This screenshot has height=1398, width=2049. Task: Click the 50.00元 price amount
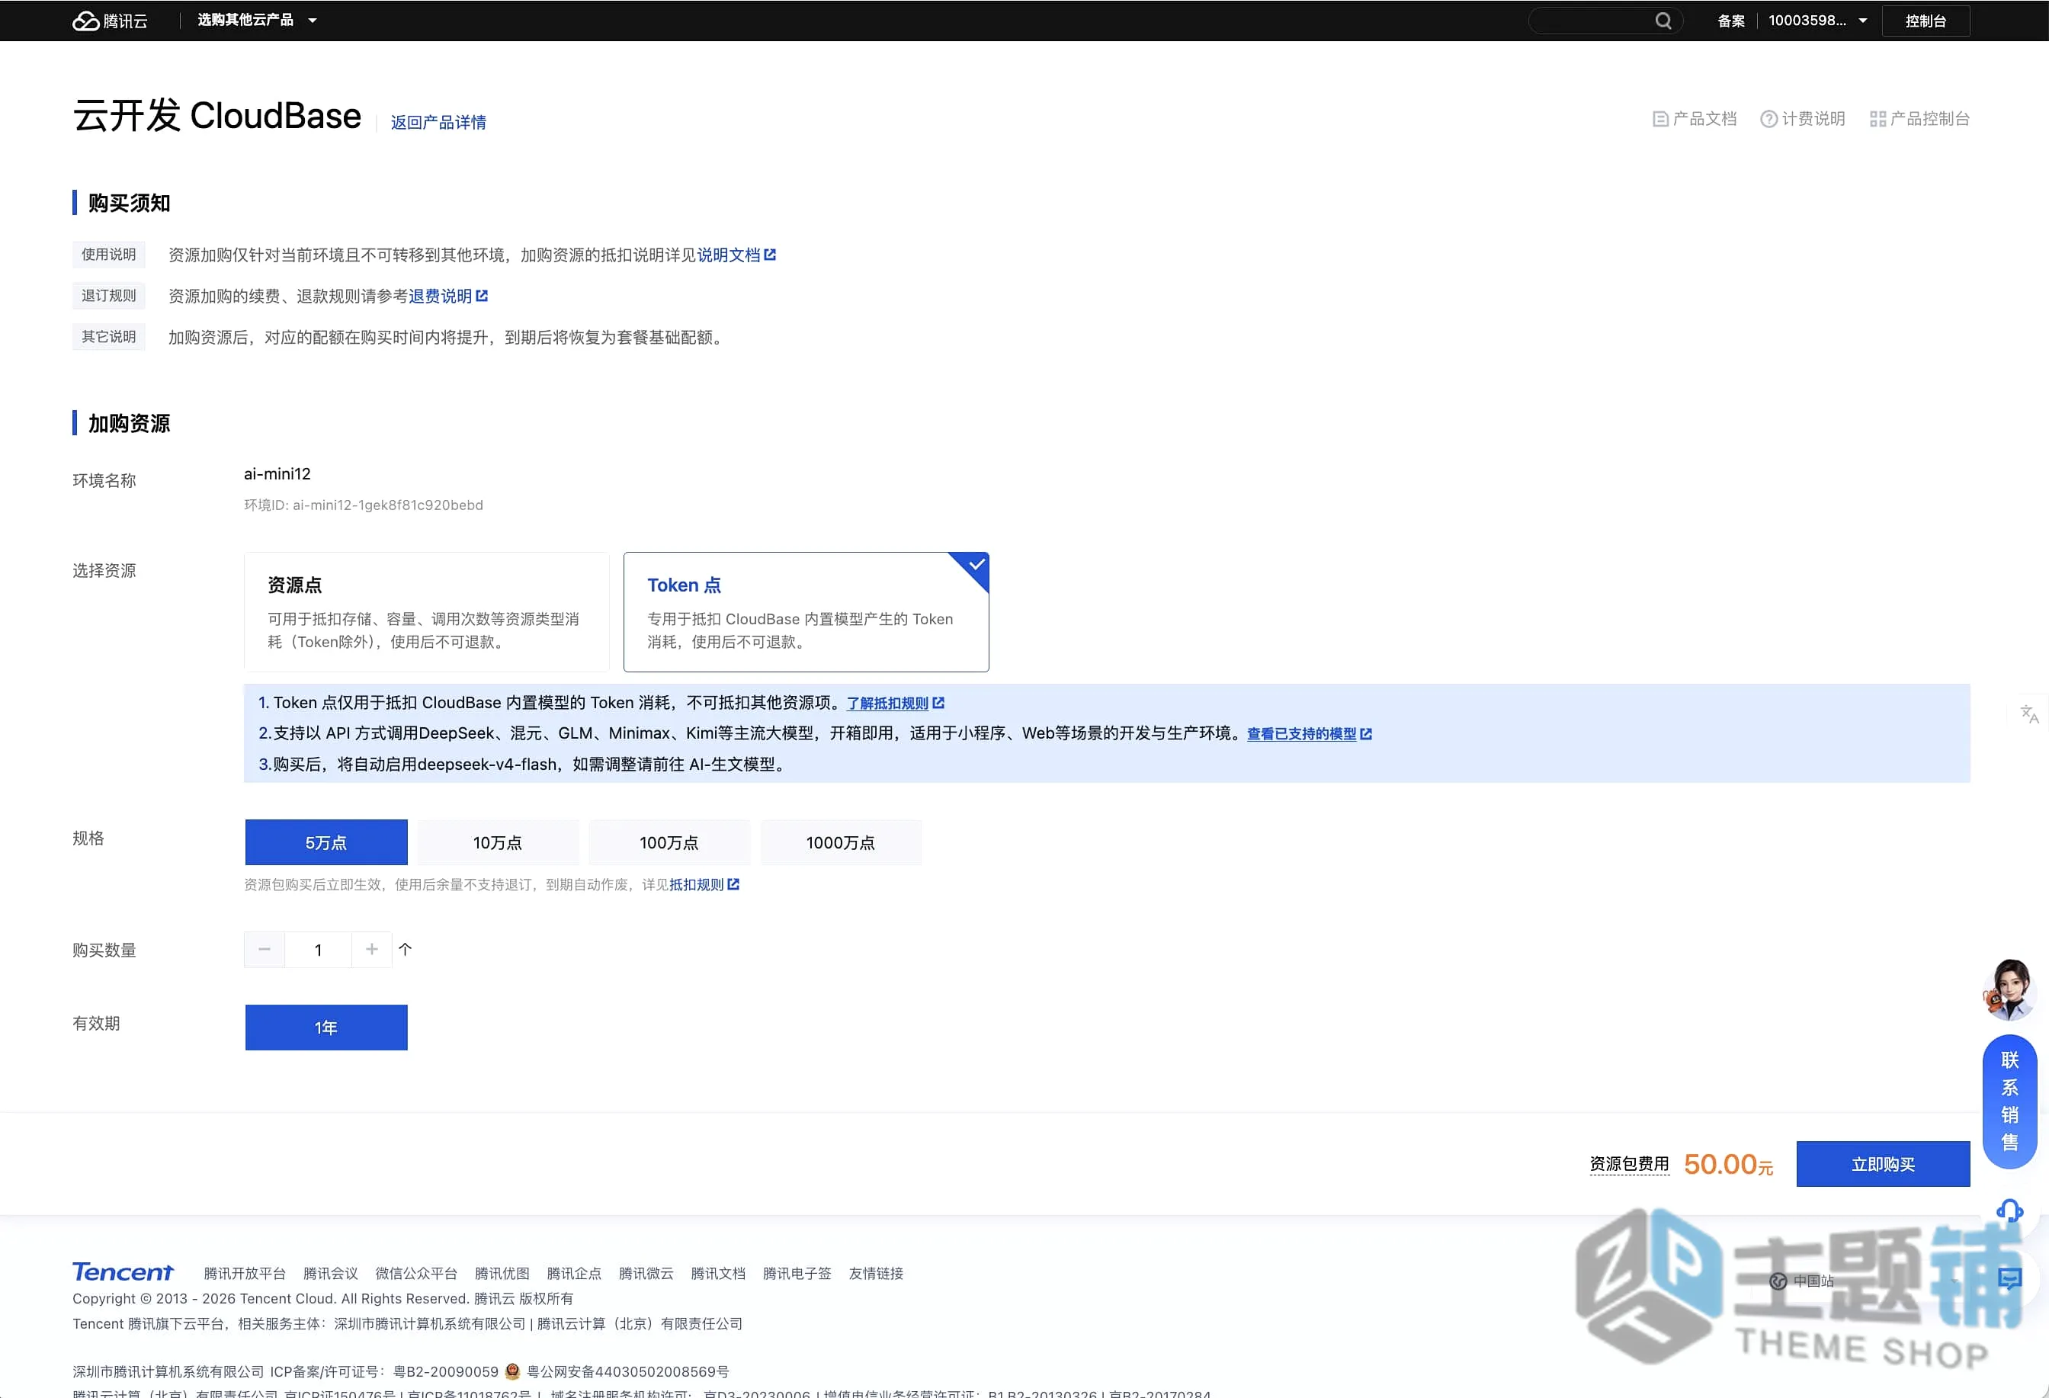coord(1728,1165)
